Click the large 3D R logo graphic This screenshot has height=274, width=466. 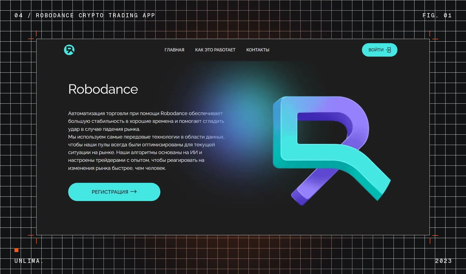pos(332,151)
